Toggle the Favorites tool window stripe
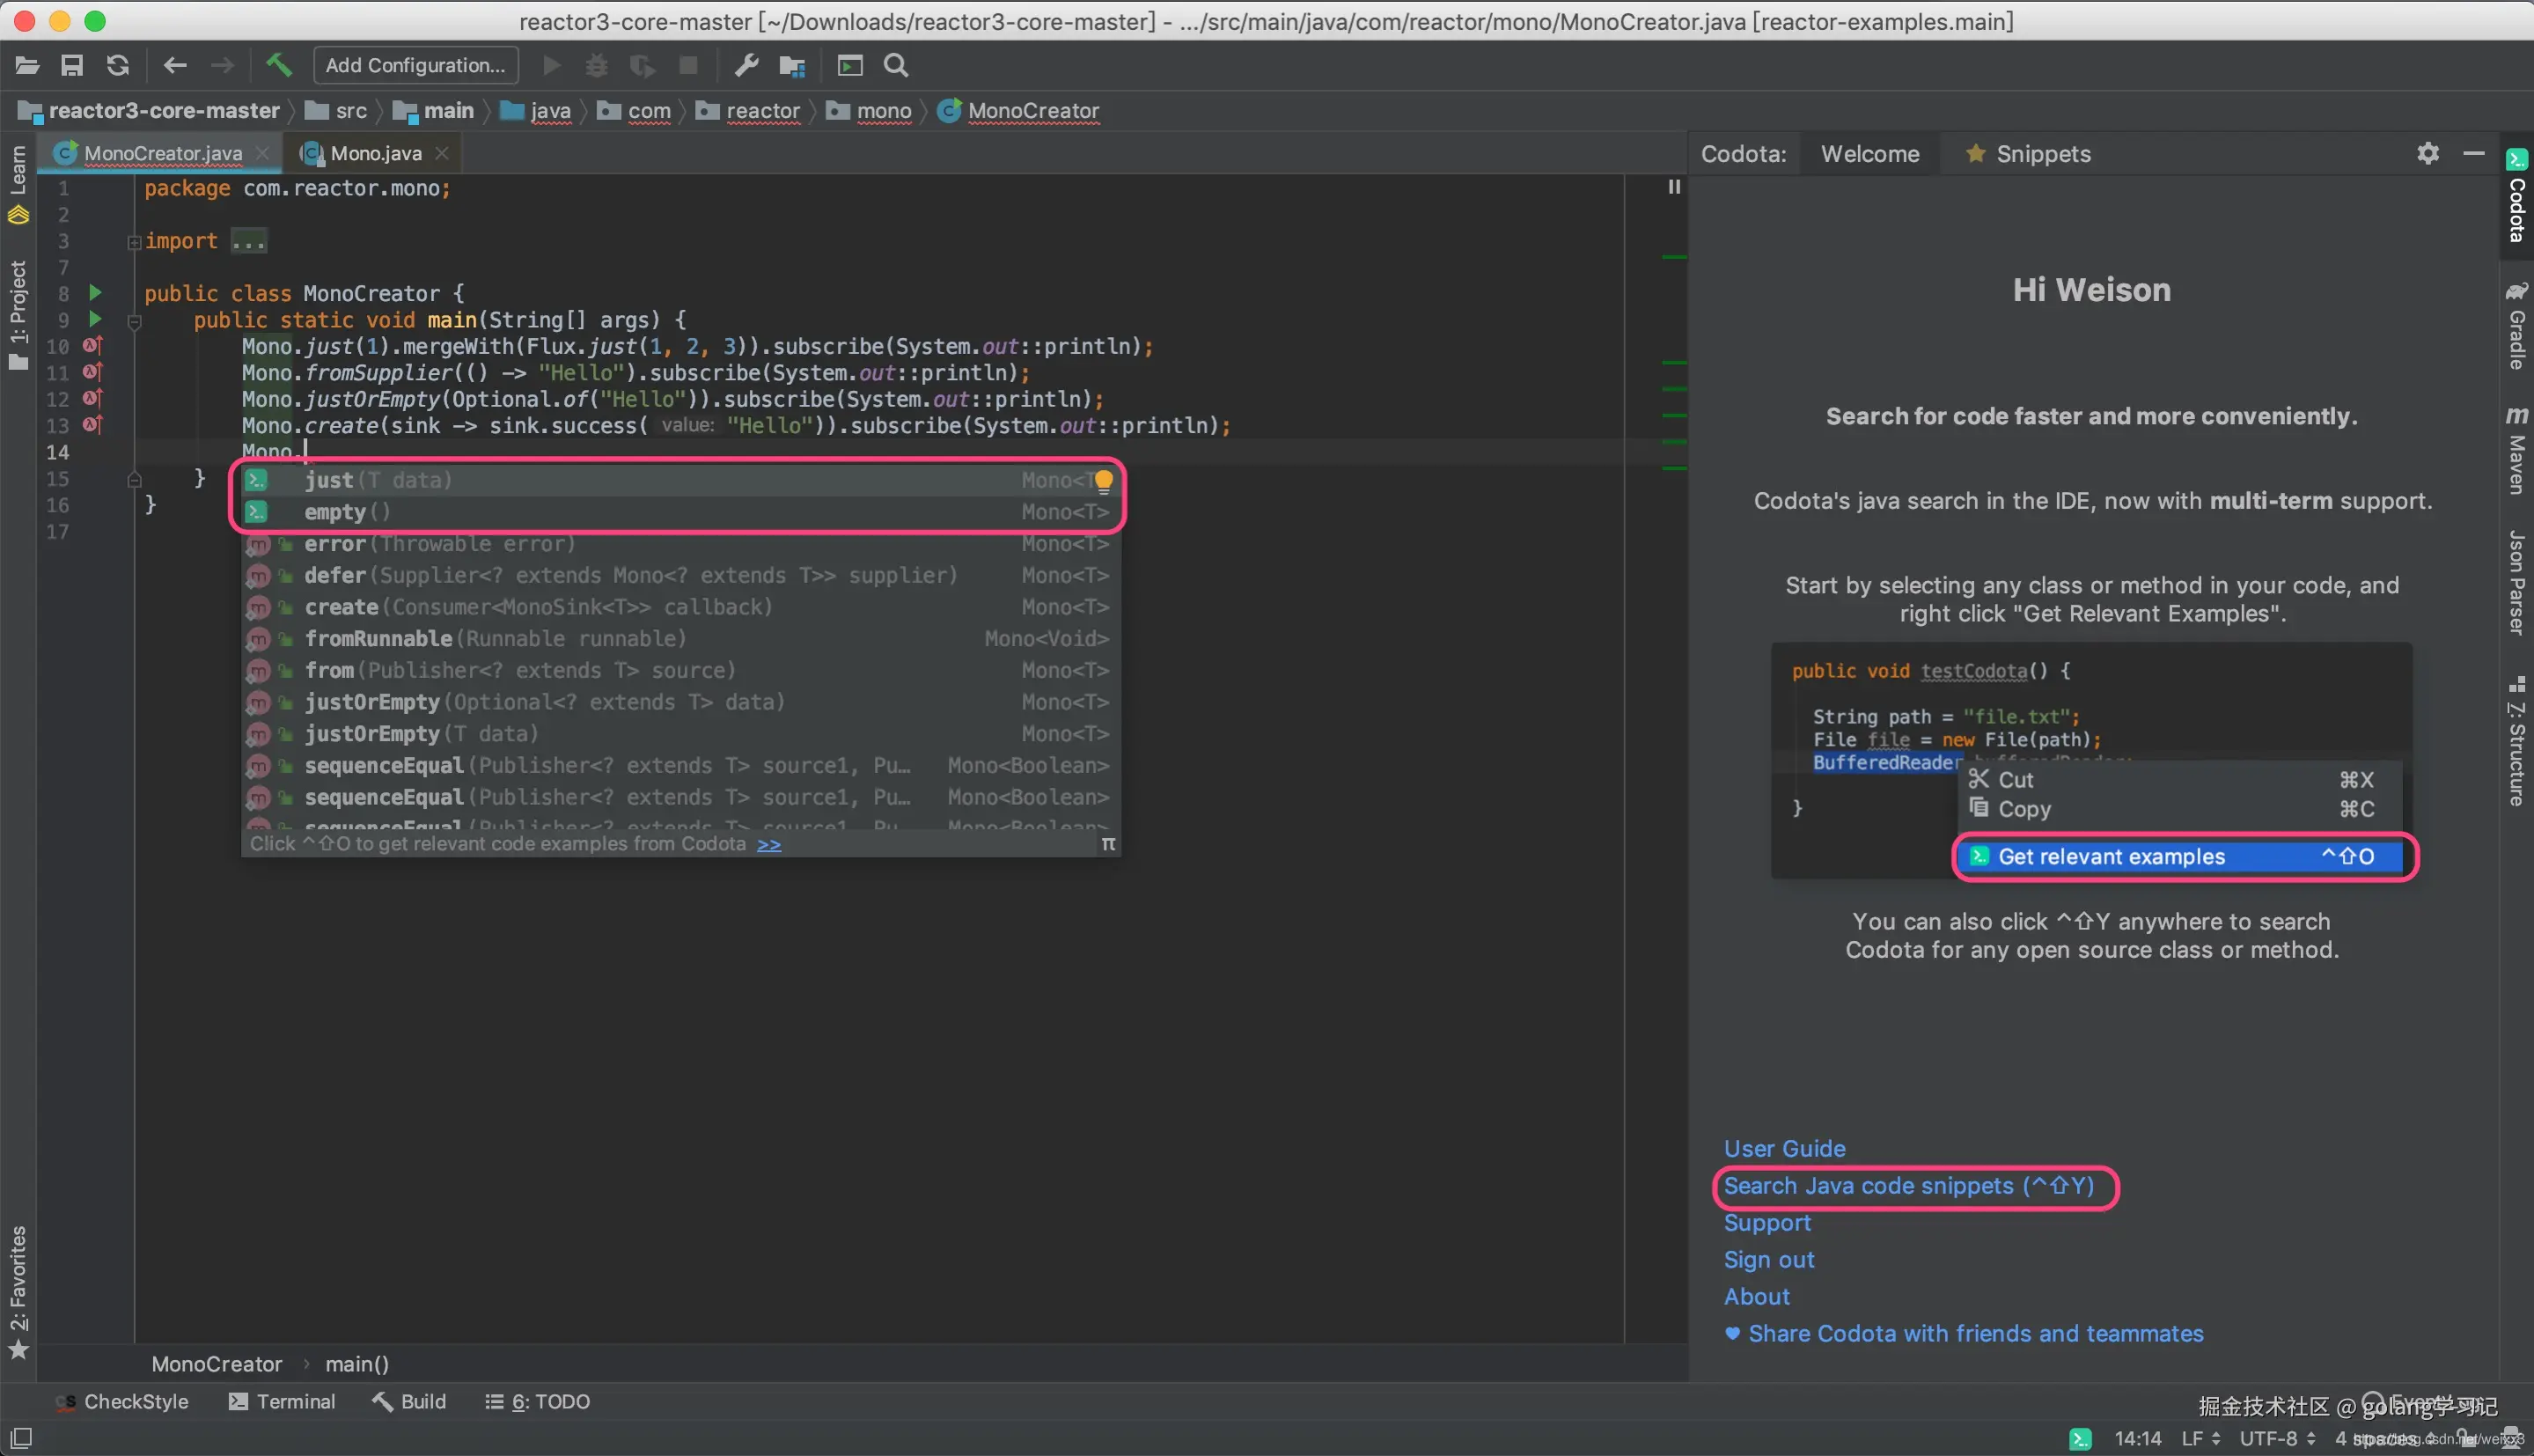The width and height of the screenshot is (2534, 1456). pyautogui.click(x=18, y=1290)
